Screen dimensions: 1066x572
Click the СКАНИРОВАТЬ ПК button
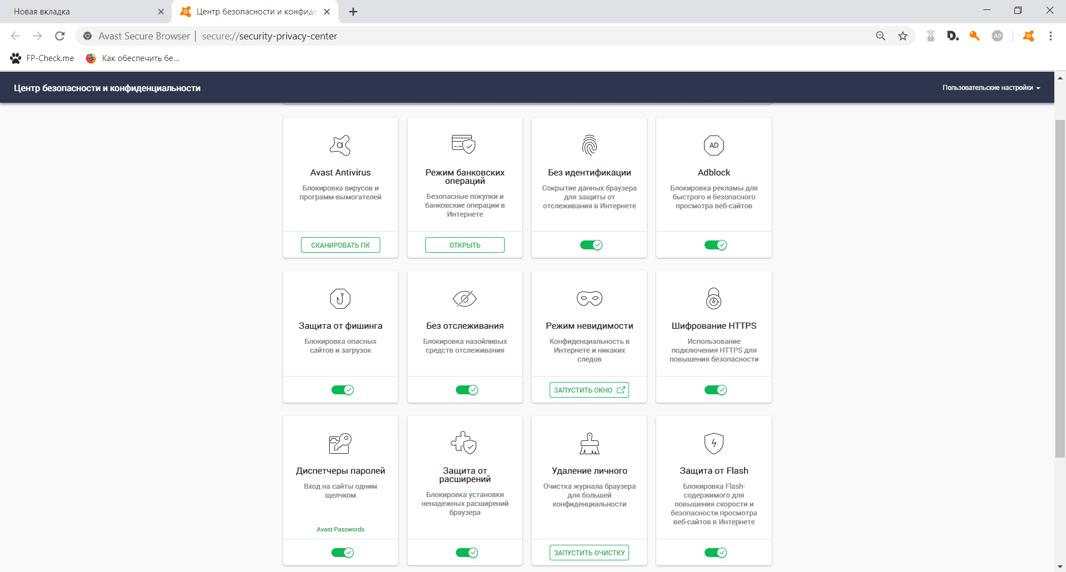pyautogui.click(x=340, y=245)
